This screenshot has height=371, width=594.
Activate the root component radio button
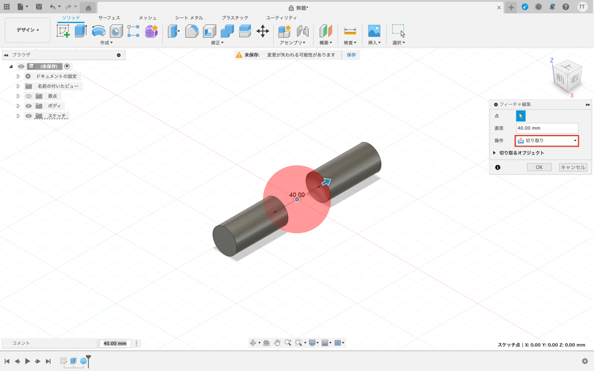pos(67,66)
